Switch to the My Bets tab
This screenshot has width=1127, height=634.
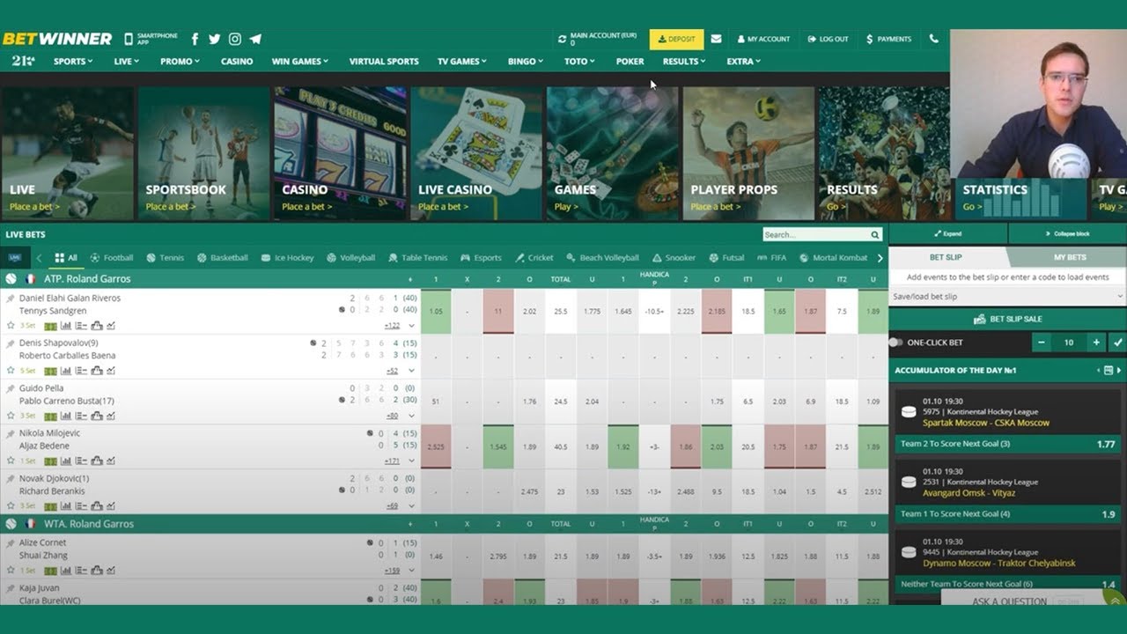pyautogui.click(x=1070, y=257)
